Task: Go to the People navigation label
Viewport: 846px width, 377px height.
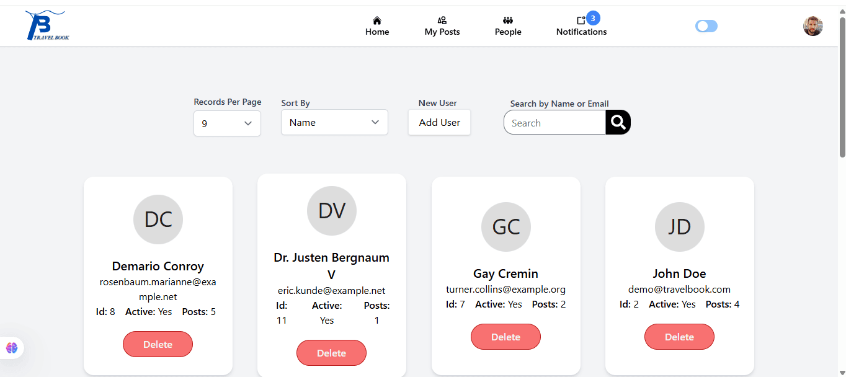Action: tap(508, 32)
